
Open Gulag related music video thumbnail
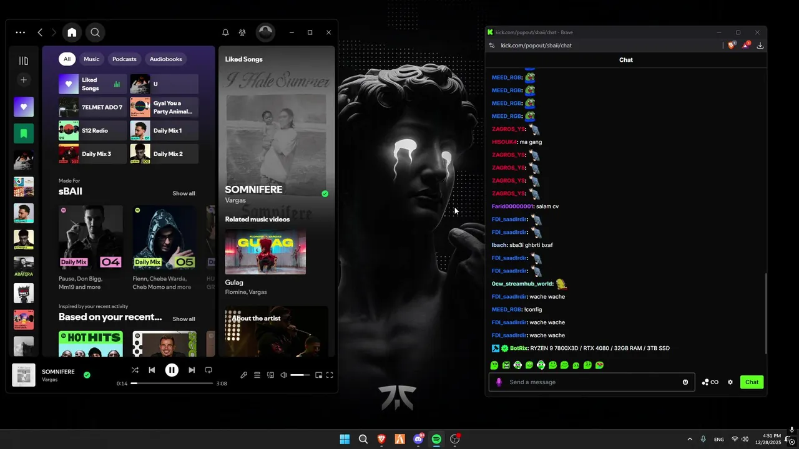[265, 252]
